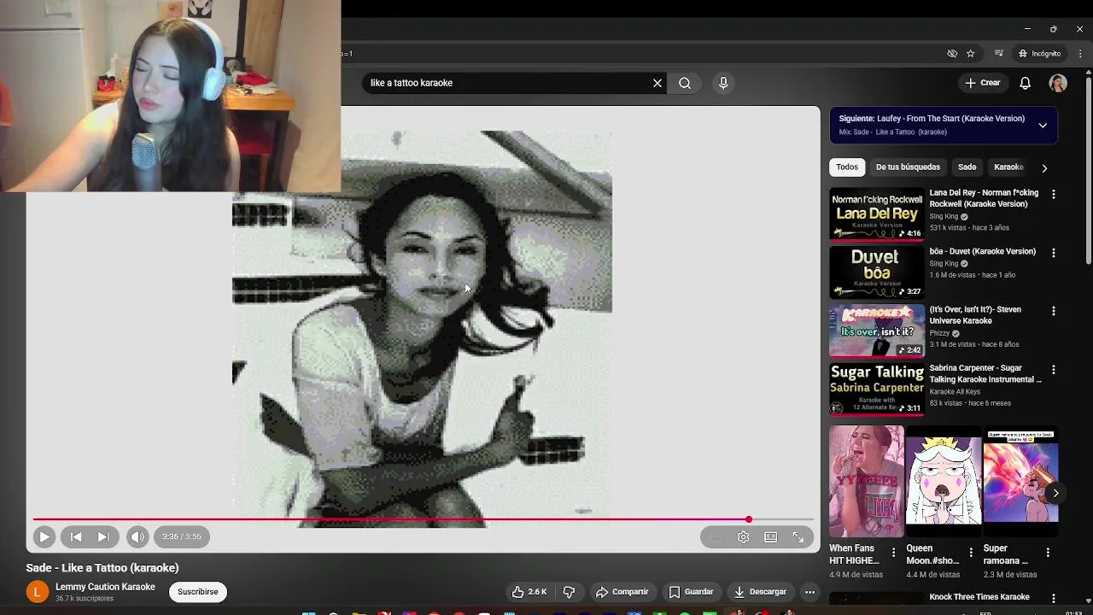Open options for Sugar Talking video

point(1053,370)
